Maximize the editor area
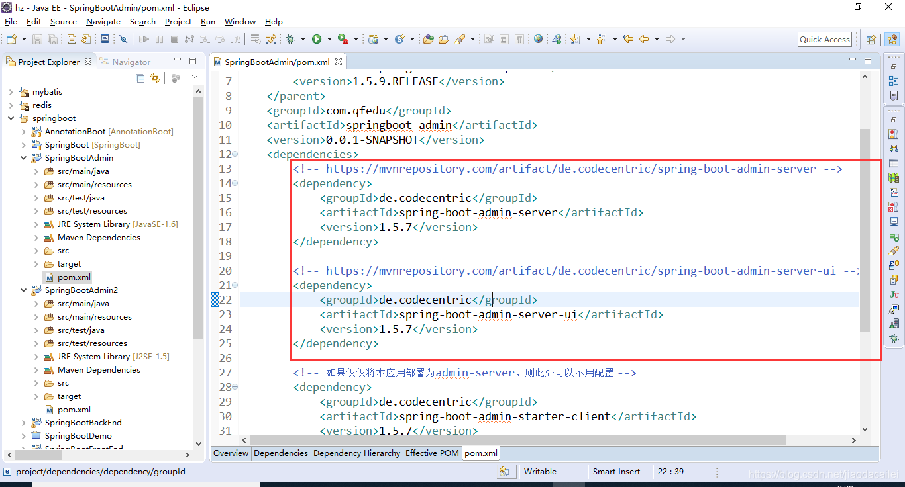Image resolution: width=905 pixels, height=487 pixels. (x=868, y=60)
